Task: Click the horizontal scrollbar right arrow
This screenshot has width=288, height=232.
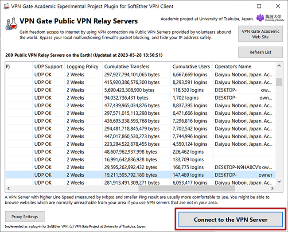Action: [x=272, y=188]
